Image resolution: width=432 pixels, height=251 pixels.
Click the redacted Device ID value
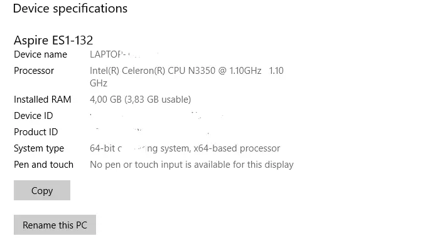[157, 116]
